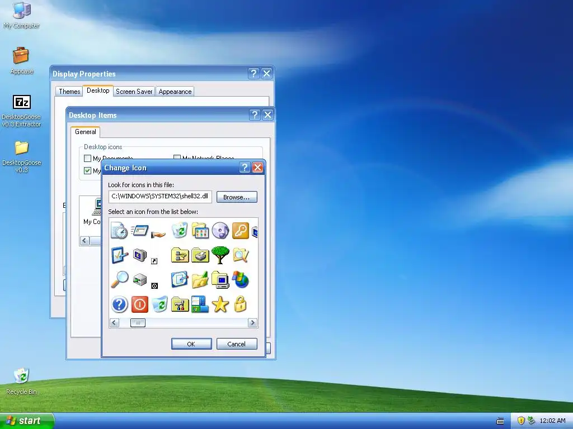Choose the red power button icon
Image resolution: width=573 pixels, height=429 pixels.
(139, 304)
